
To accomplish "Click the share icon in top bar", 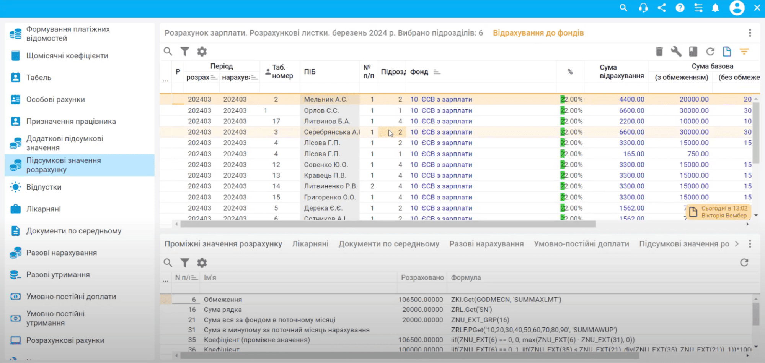I will 662,8.
